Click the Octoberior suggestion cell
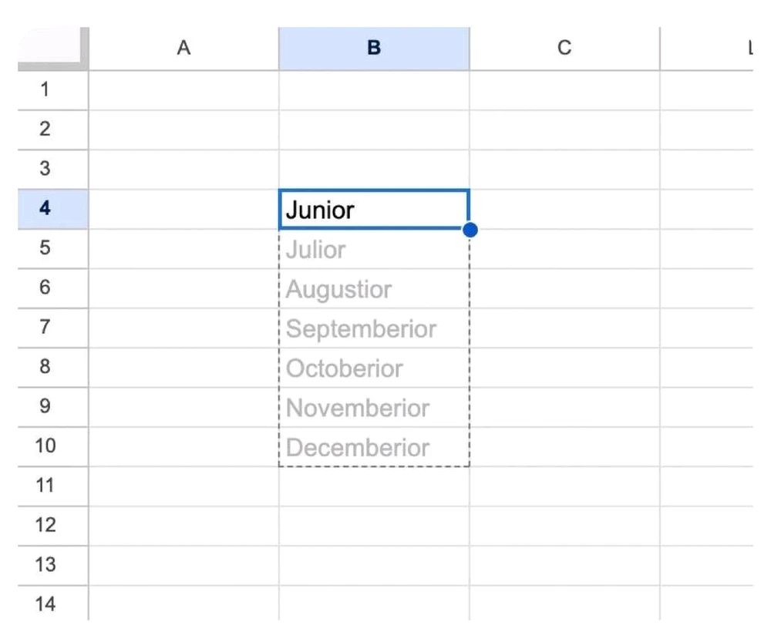 [374, 368]
